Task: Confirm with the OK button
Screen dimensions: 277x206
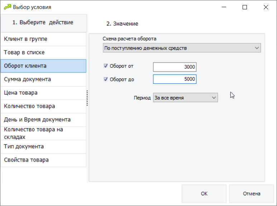Action: 204,193
